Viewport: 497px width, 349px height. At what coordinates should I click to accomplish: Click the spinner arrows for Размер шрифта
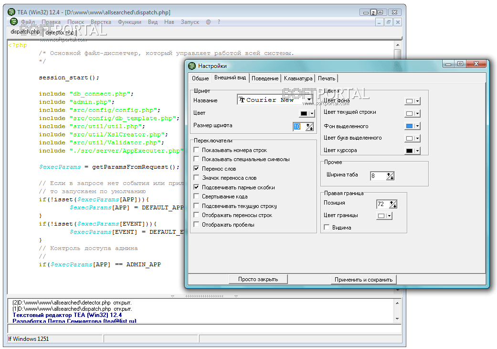click(309, 127)
